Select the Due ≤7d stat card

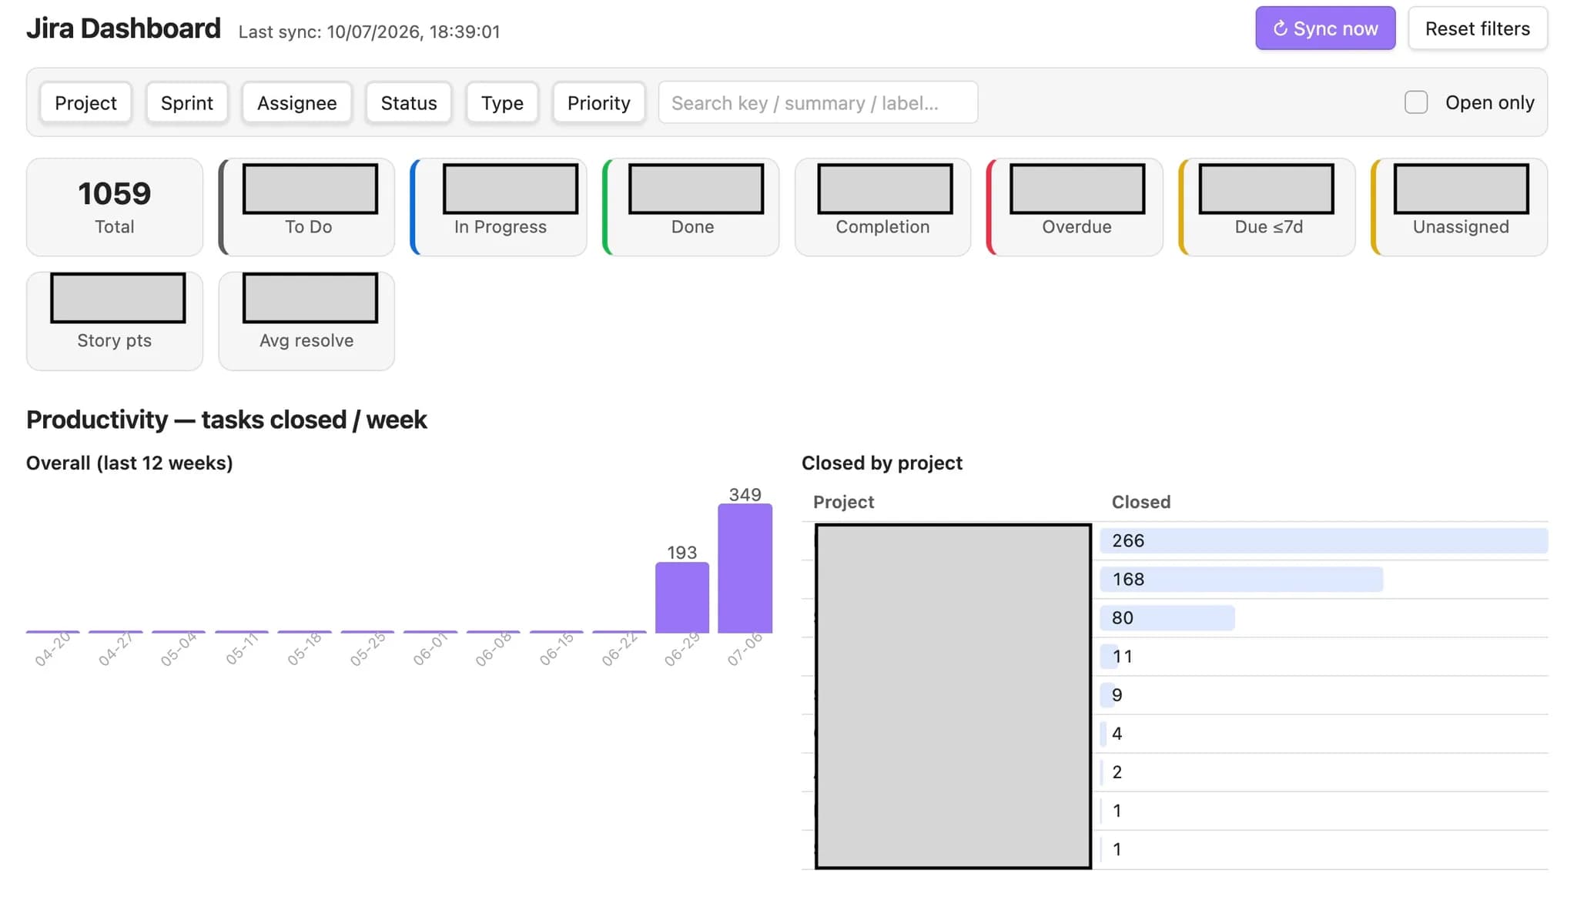(x=1267, y=207)
